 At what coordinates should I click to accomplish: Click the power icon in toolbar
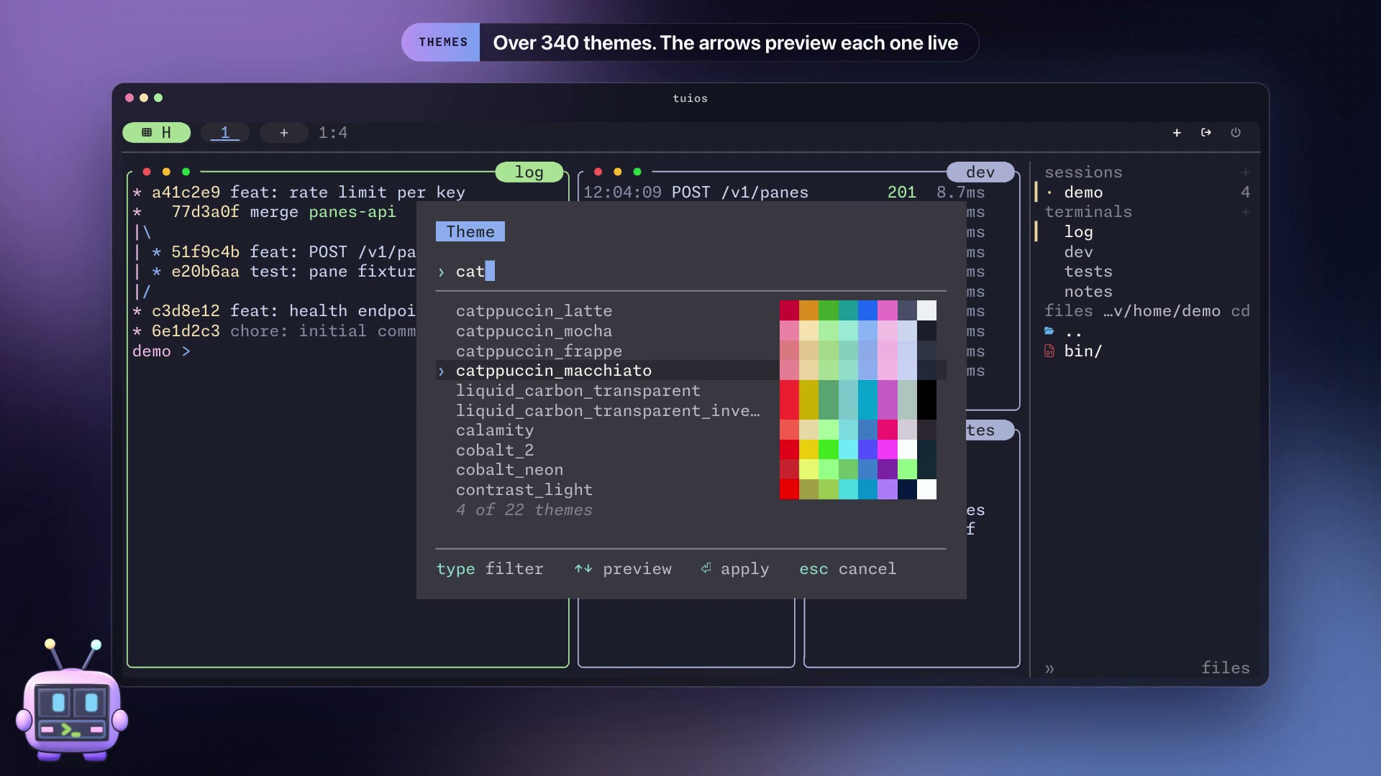point(1236,133)
